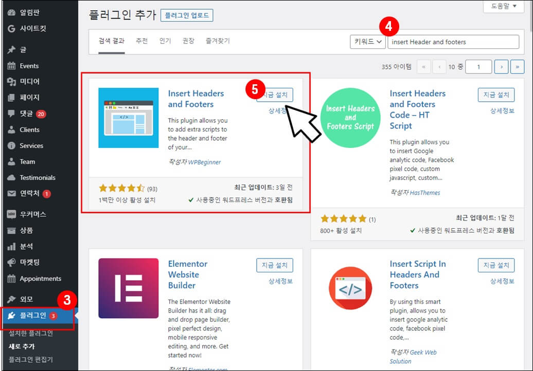
Task: Open the Geek Web Solution author link
Action: point(413,357)
